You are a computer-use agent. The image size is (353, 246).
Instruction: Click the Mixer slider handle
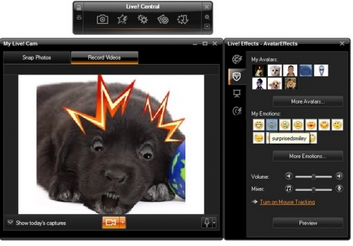pyautogui.click(x=314, y=189)
